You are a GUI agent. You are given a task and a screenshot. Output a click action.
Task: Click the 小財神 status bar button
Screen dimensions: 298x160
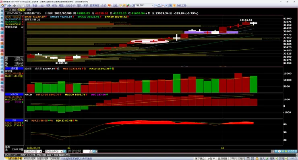(x=211, y=158)
